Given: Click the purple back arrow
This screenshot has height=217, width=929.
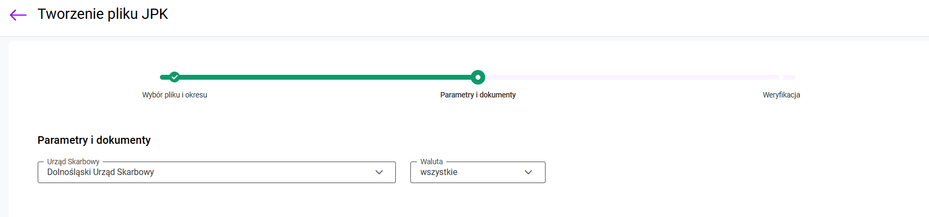Looking at the screenshot, I should click(x=18, y=15).
